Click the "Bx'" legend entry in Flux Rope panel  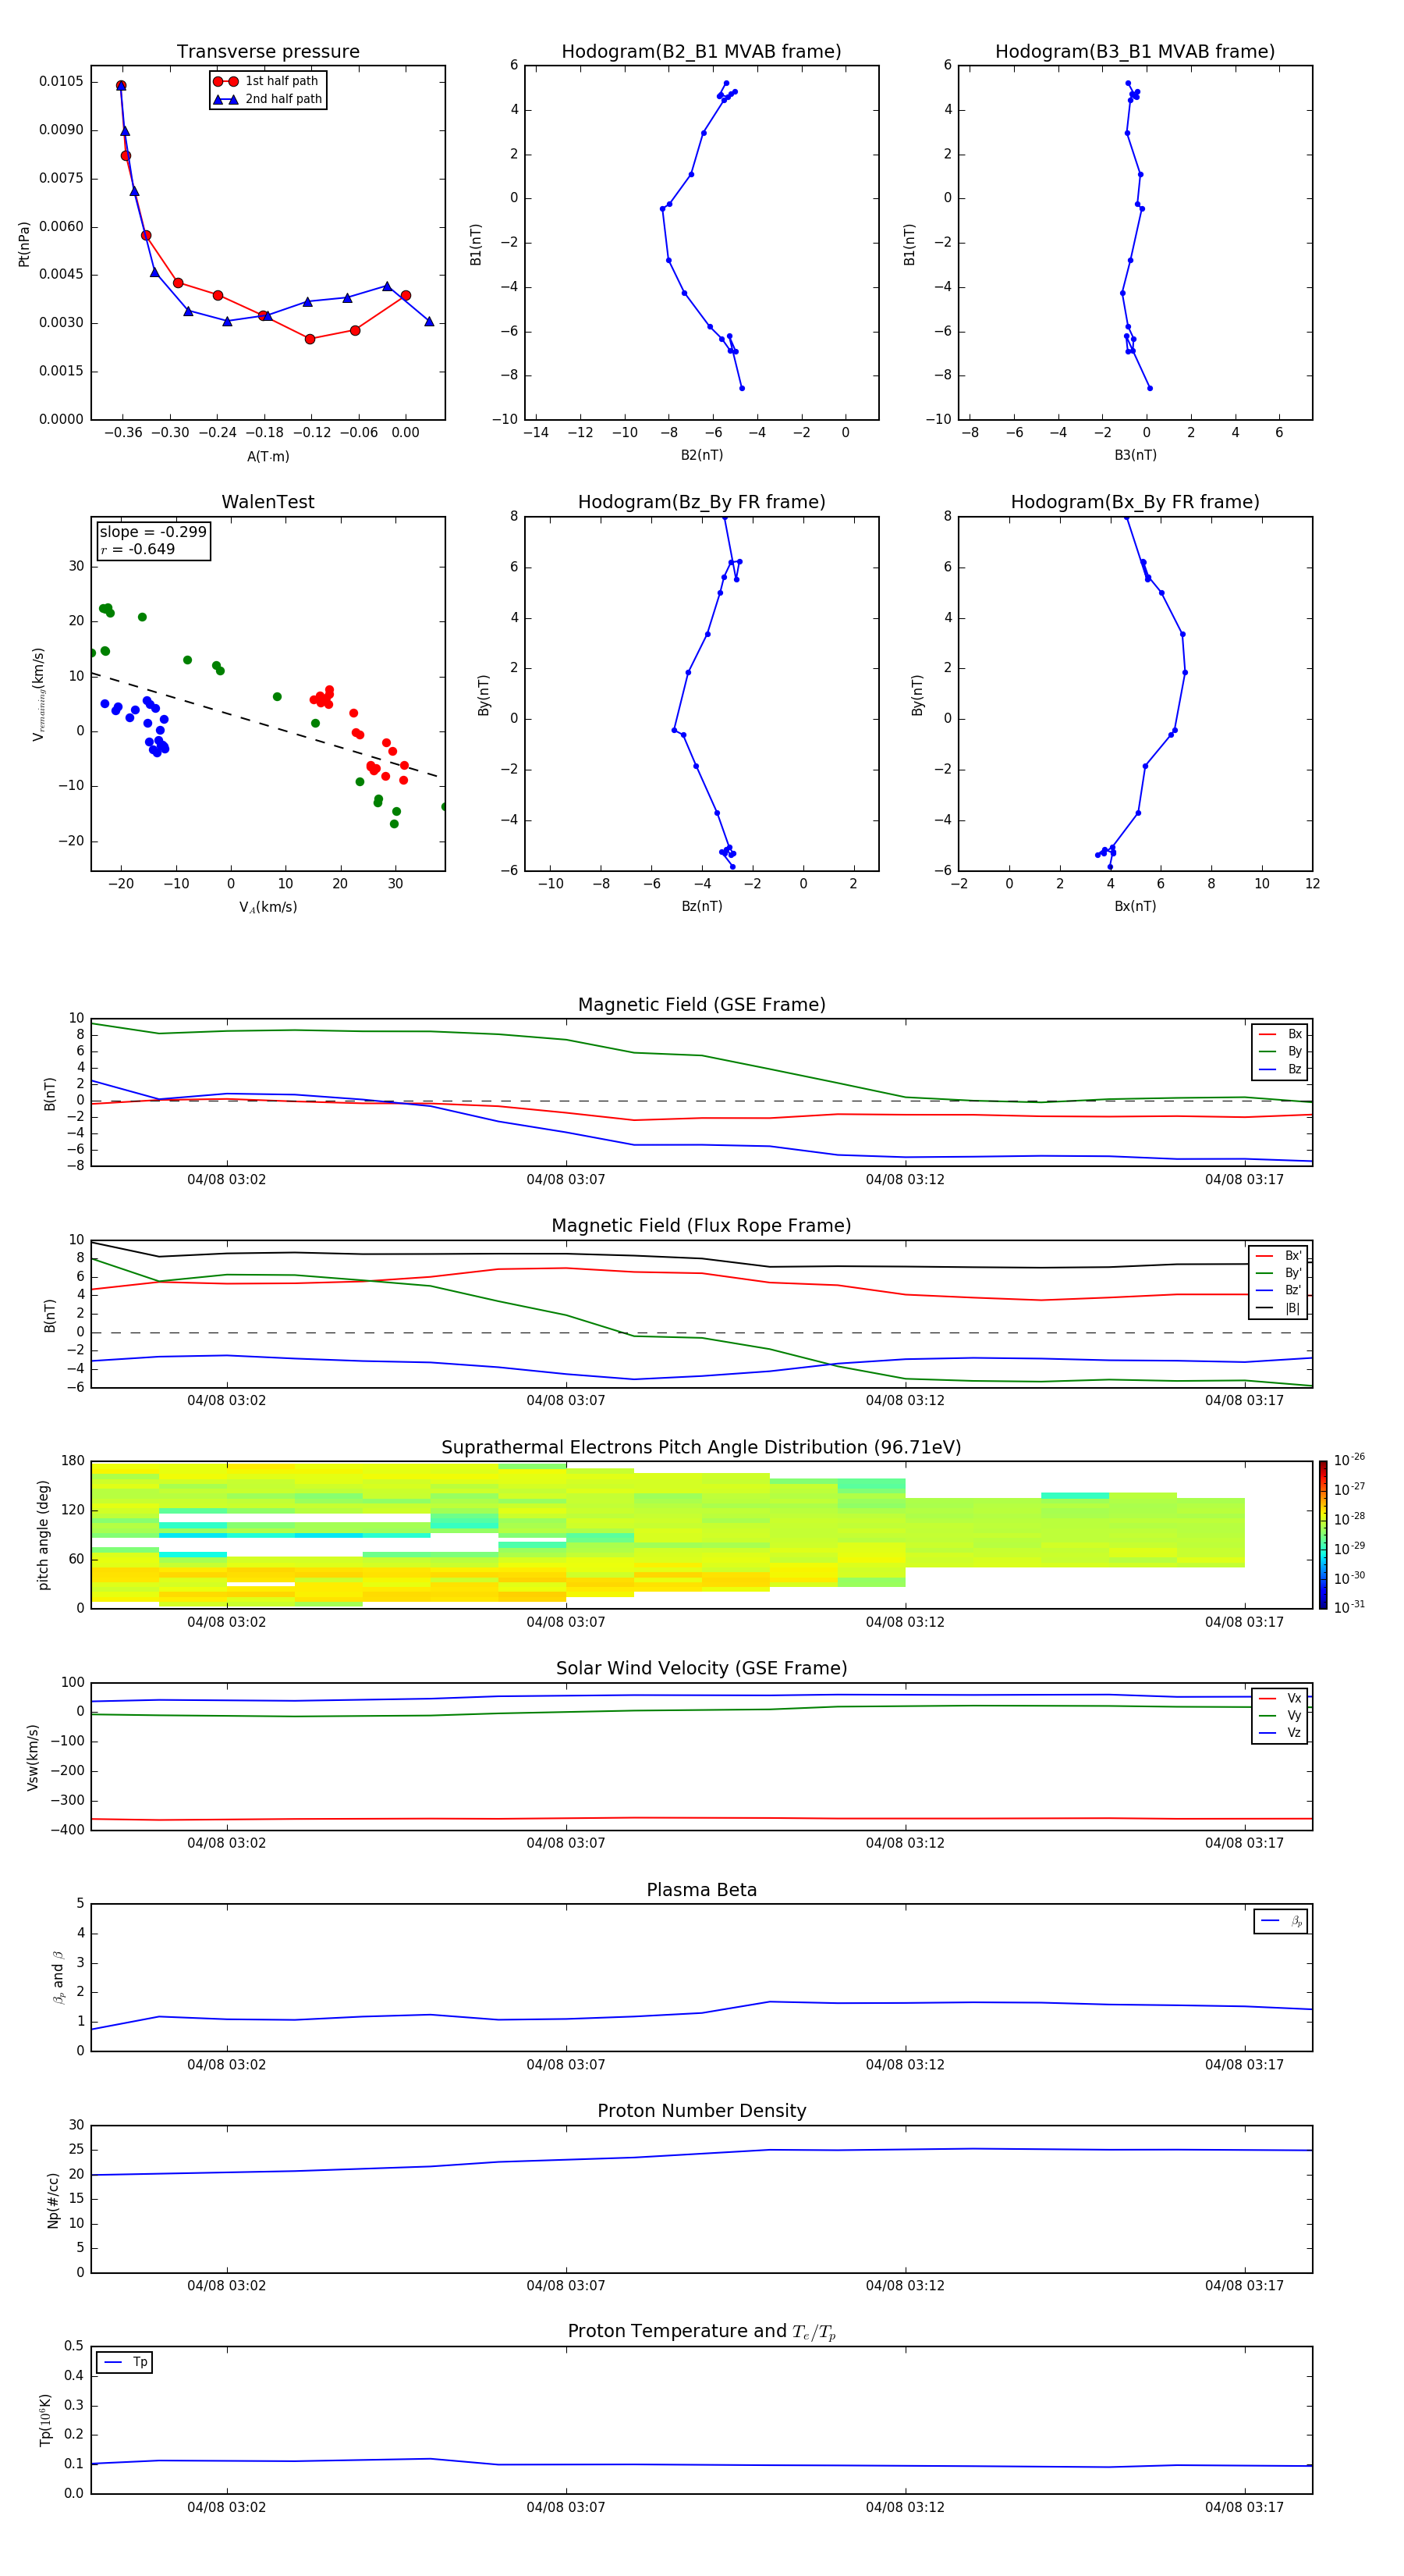tap(1279, 1256)
